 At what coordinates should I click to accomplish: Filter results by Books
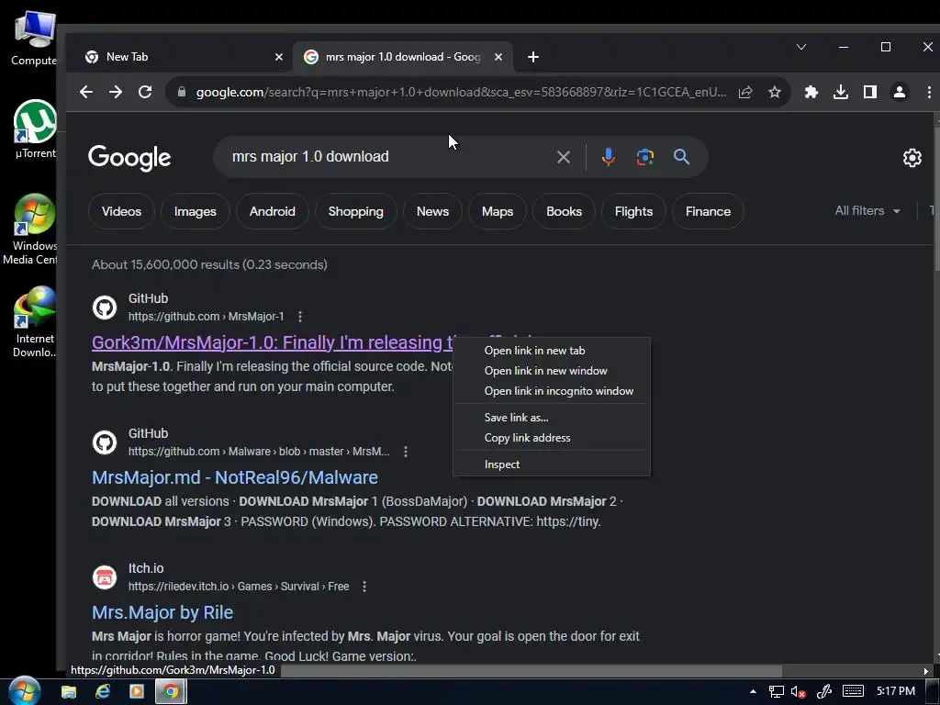point(564,211)
